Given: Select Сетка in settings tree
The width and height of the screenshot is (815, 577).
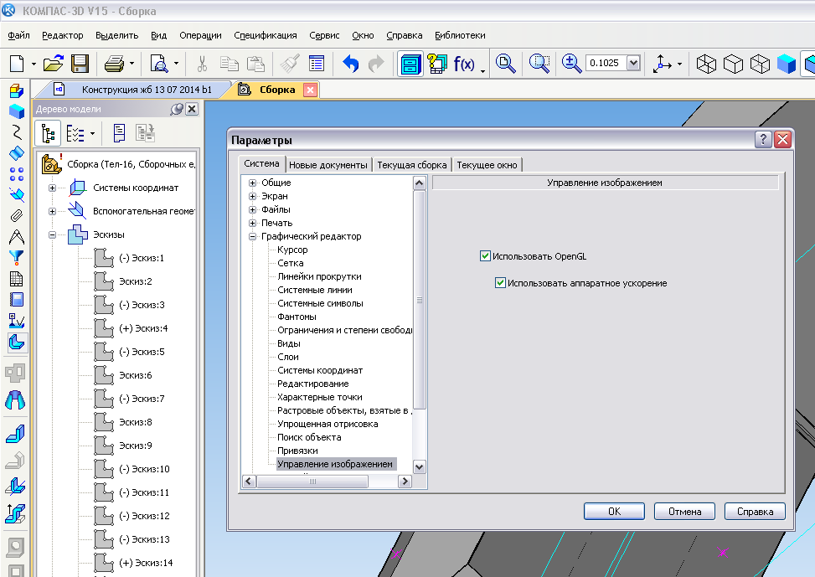Looking at the screenshot, I should click(290, 263).
